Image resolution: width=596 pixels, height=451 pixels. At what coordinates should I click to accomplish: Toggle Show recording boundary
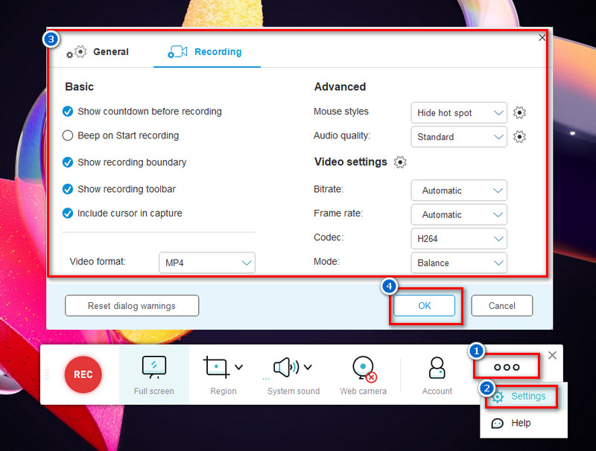coord(68,162)
